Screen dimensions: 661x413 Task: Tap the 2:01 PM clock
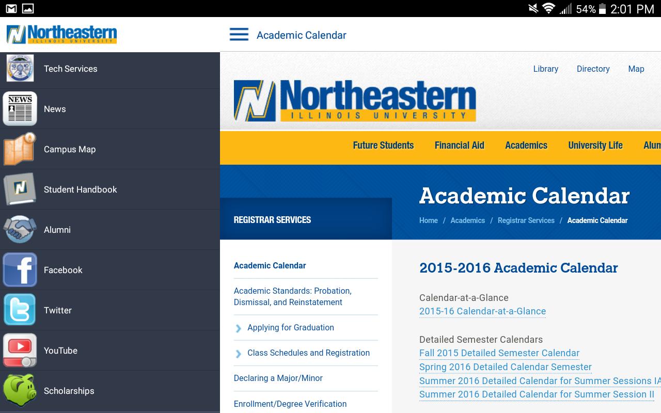pyautogui.click(x=632, y=9)
